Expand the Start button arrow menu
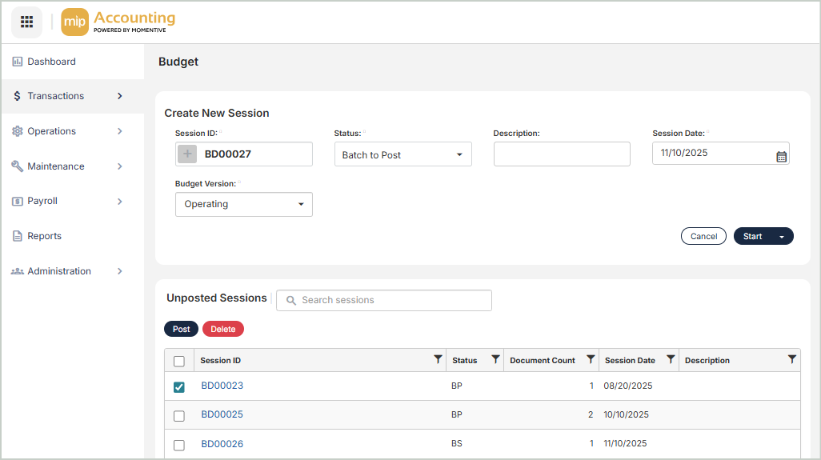This screenshot has width=821, height=460. pos(782,237)
